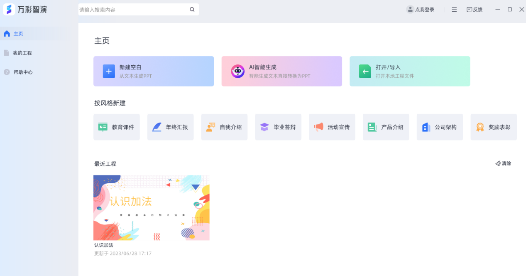
Task: Click the 打开本地工程文件 subtitle
Action: click(395, 76)
